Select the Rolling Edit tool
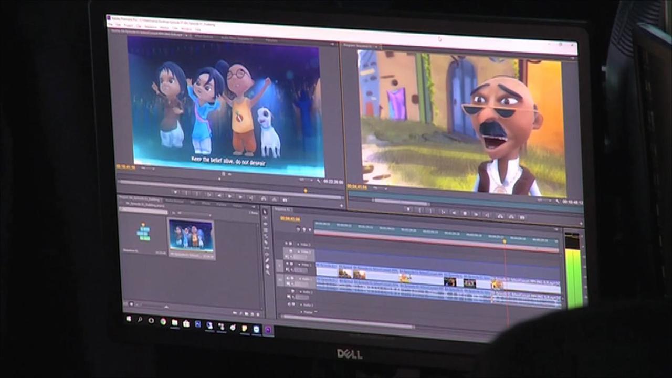 [x=266, y=230]
